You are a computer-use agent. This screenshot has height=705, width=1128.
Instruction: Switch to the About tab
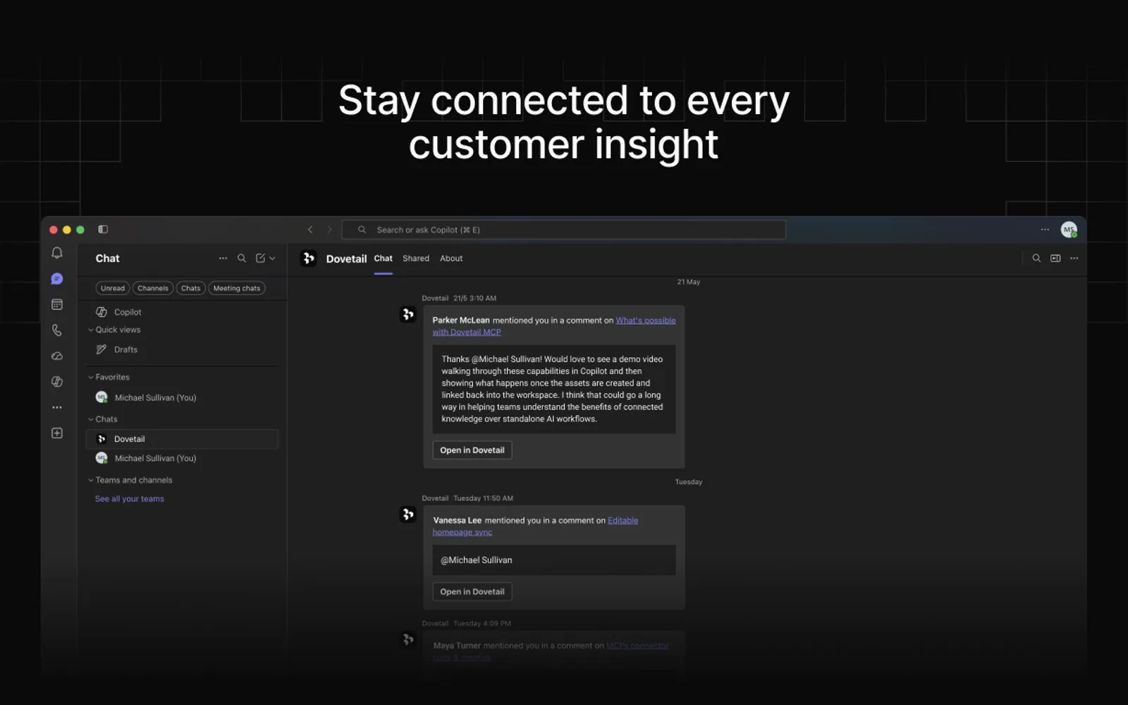pos(451,259)
